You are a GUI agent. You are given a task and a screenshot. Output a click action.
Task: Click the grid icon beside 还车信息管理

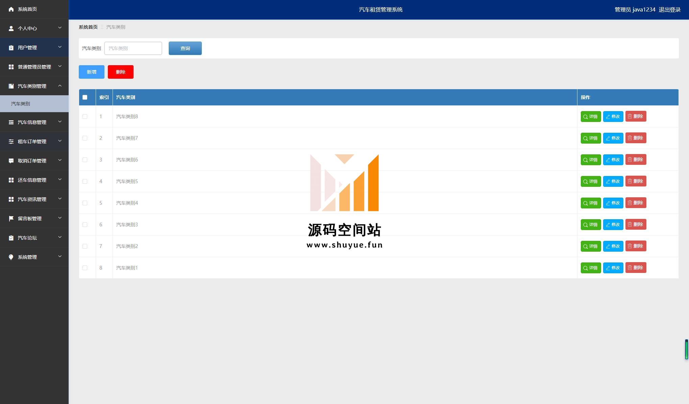point(11,180)
